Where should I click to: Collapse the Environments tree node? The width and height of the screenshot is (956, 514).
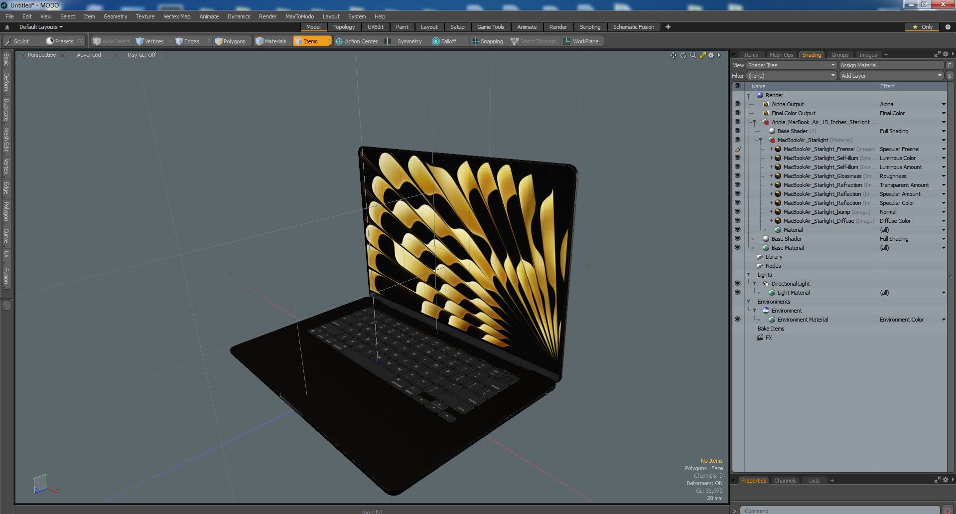[748, 302]
